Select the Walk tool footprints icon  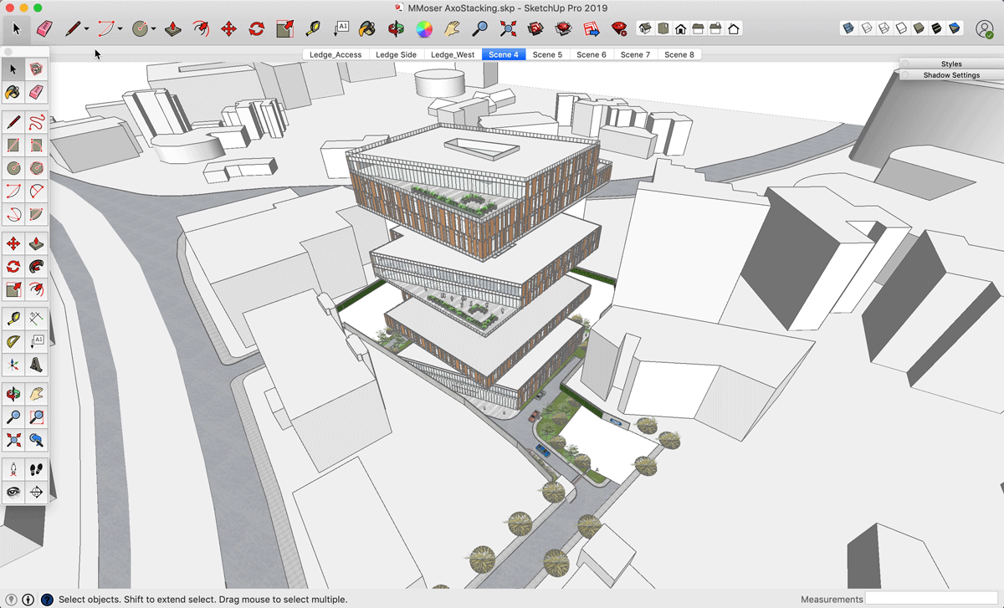point(36,469)
